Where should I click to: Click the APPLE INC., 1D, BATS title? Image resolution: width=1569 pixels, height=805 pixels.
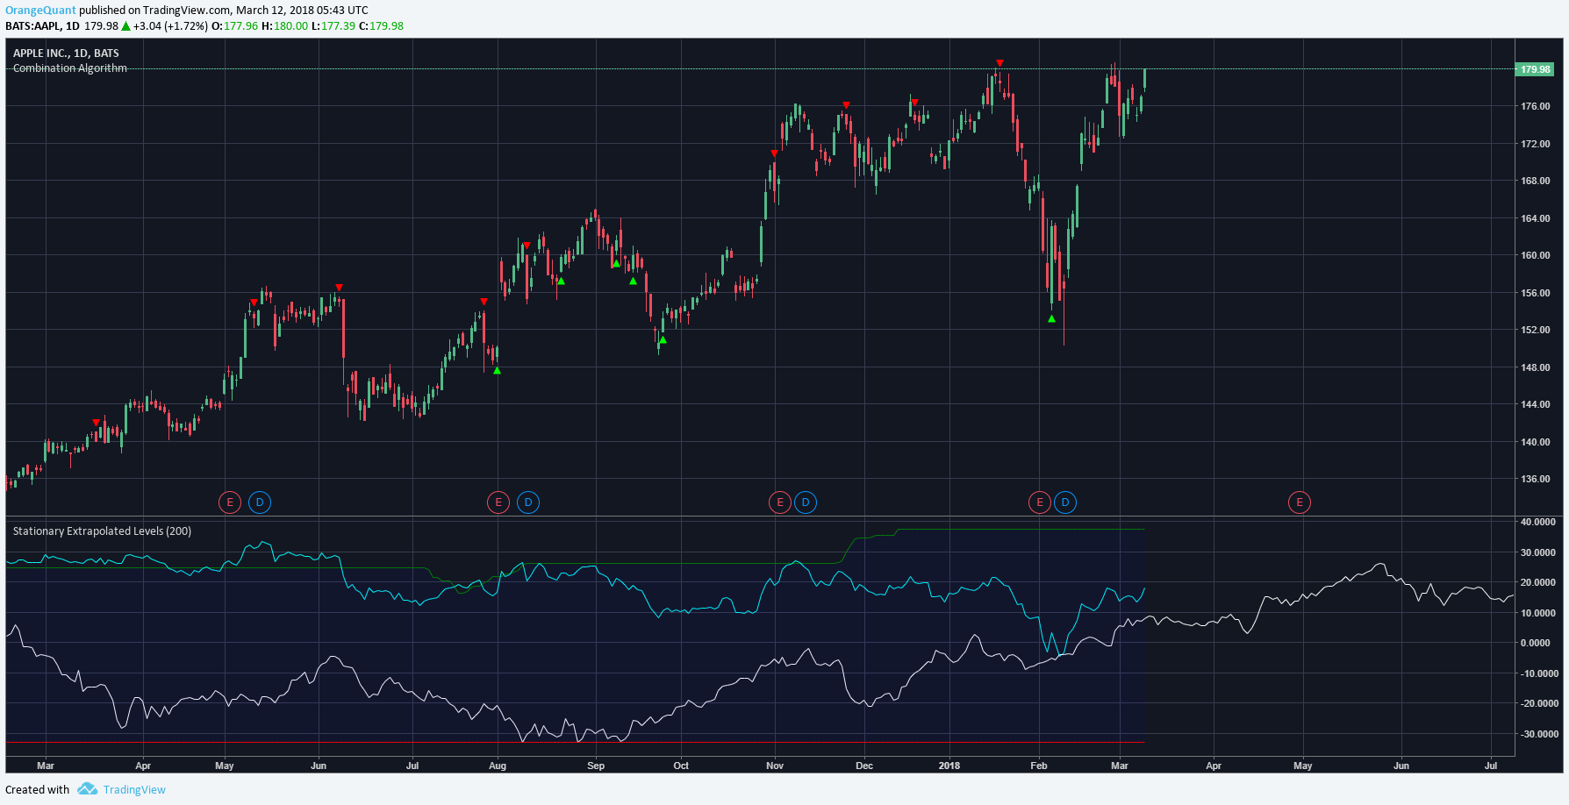(x=66, y=53)
